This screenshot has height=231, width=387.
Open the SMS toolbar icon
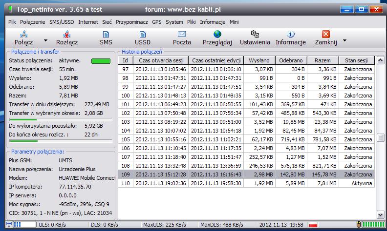click(x=106, y=34)
